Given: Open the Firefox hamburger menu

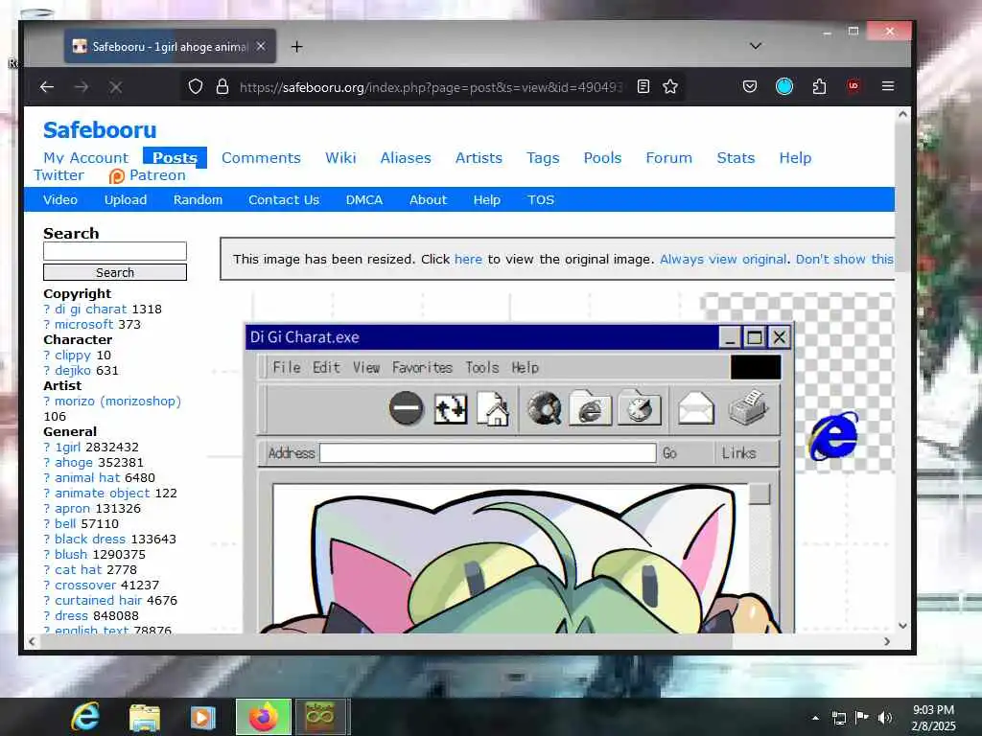Looking at the screenshot, I should coord(887,86).
